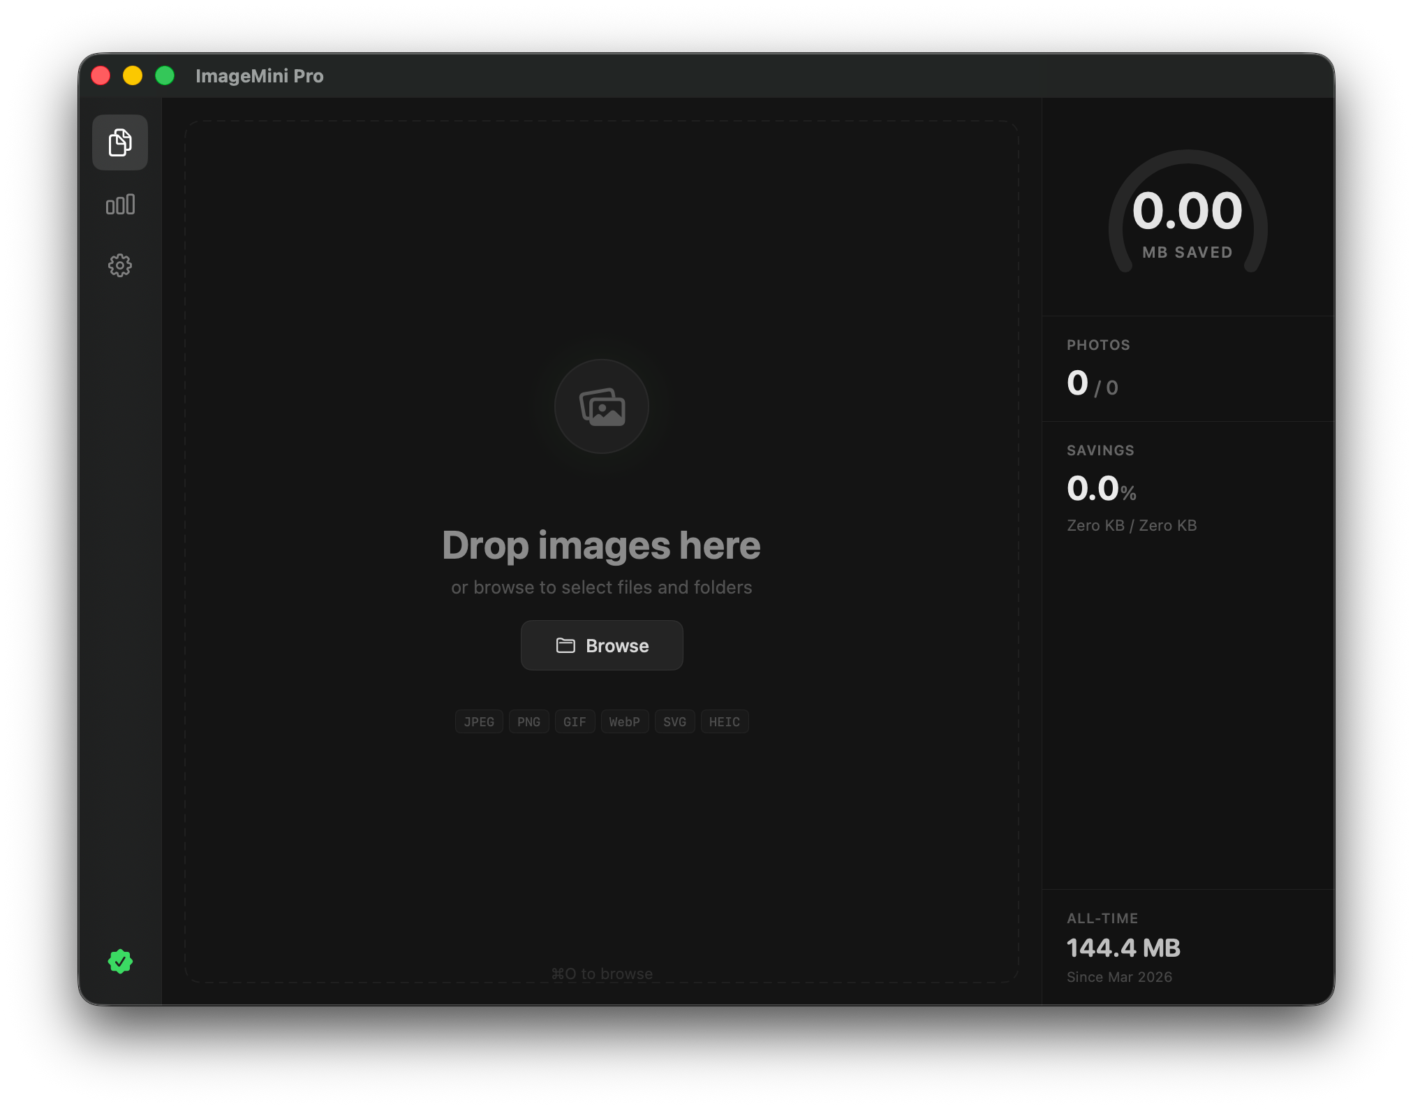Click the document icon at sidebar top
Image resolution: width=1413 pixels, height=1109 pixels.
tap(120, 142)
